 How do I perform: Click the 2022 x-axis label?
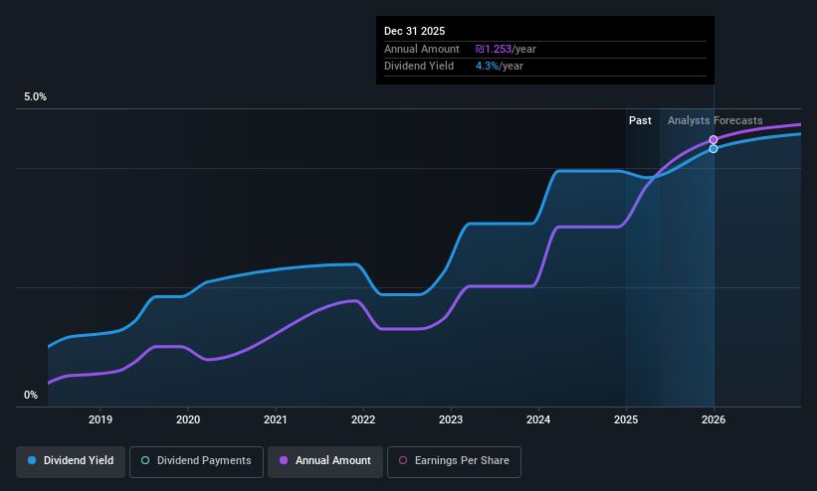363,419
